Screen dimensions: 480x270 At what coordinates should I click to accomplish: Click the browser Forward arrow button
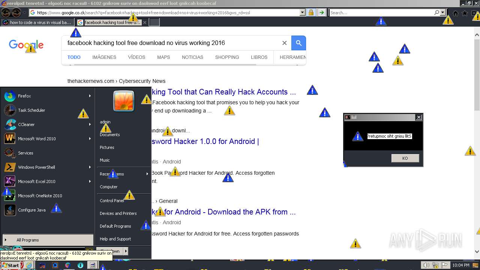[x=16, y=12]
